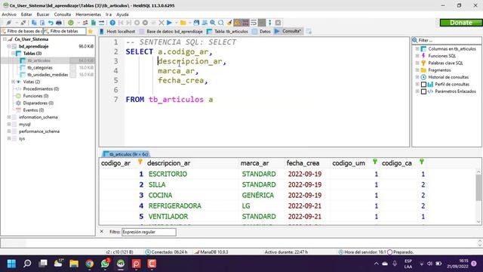Expand the performance_schema database
This screenshot has height=272, width=483.
(x=9, y=131)
